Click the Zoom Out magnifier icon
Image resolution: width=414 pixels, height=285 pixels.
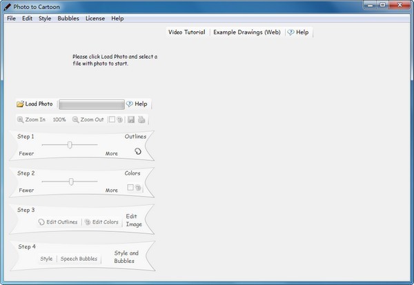tap(75, 119)
